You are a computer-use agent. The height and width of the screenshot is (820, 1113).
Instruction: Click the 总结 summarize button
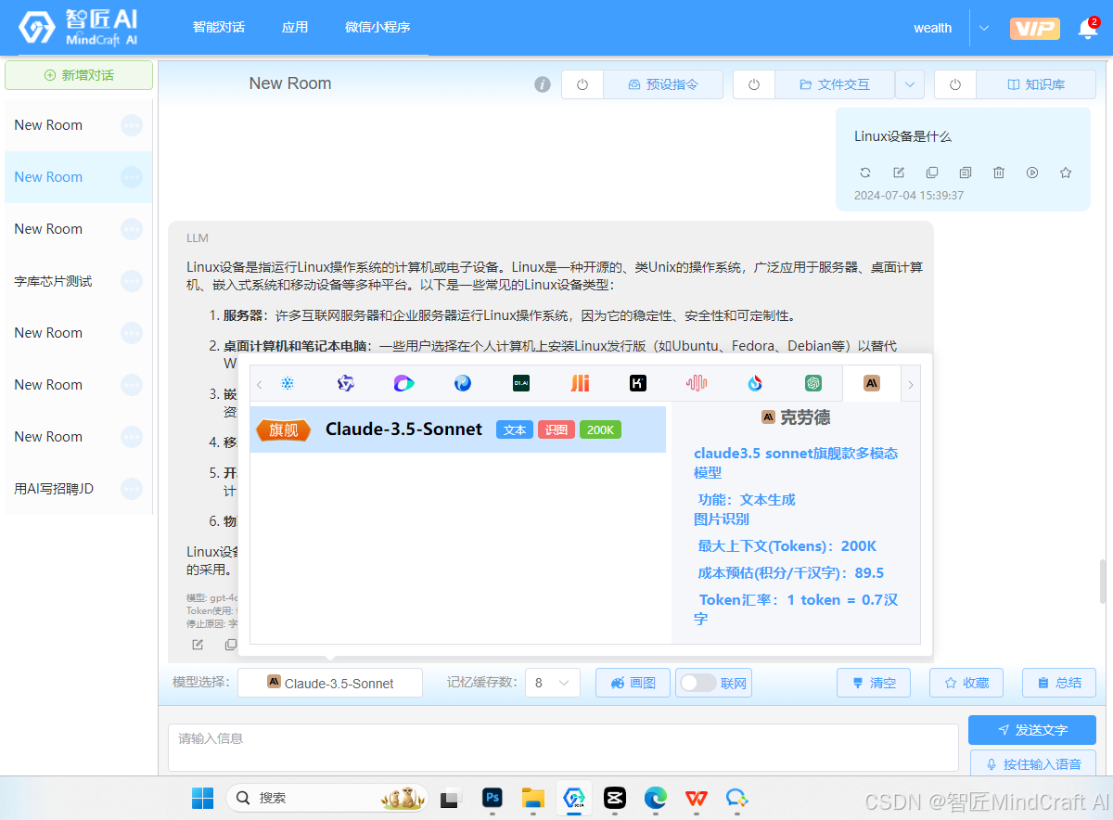point(1059,683)
